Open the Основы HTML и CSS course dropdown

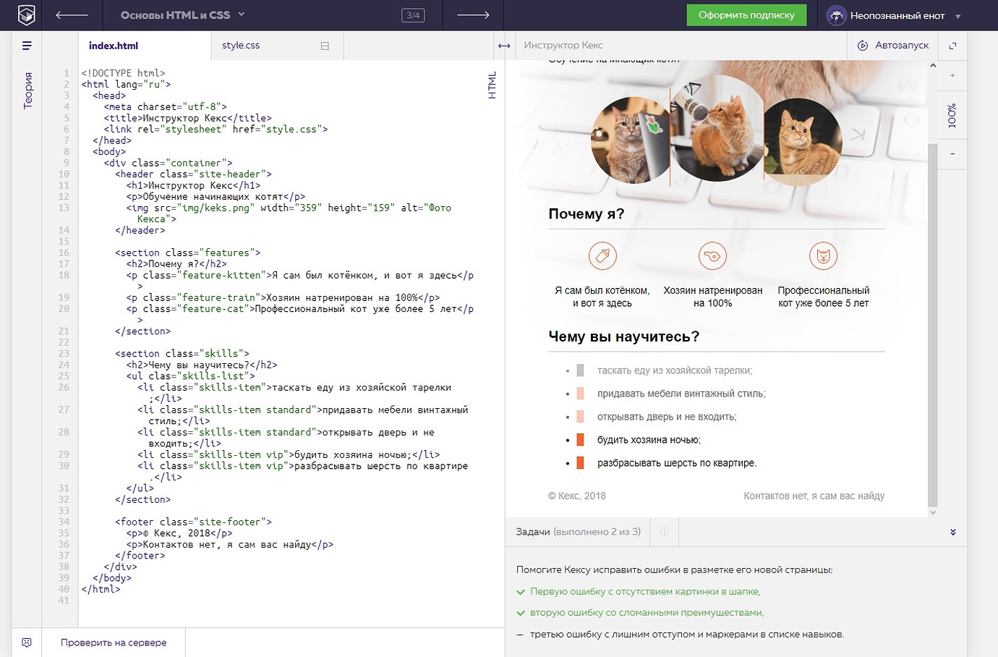pos(183,14)
